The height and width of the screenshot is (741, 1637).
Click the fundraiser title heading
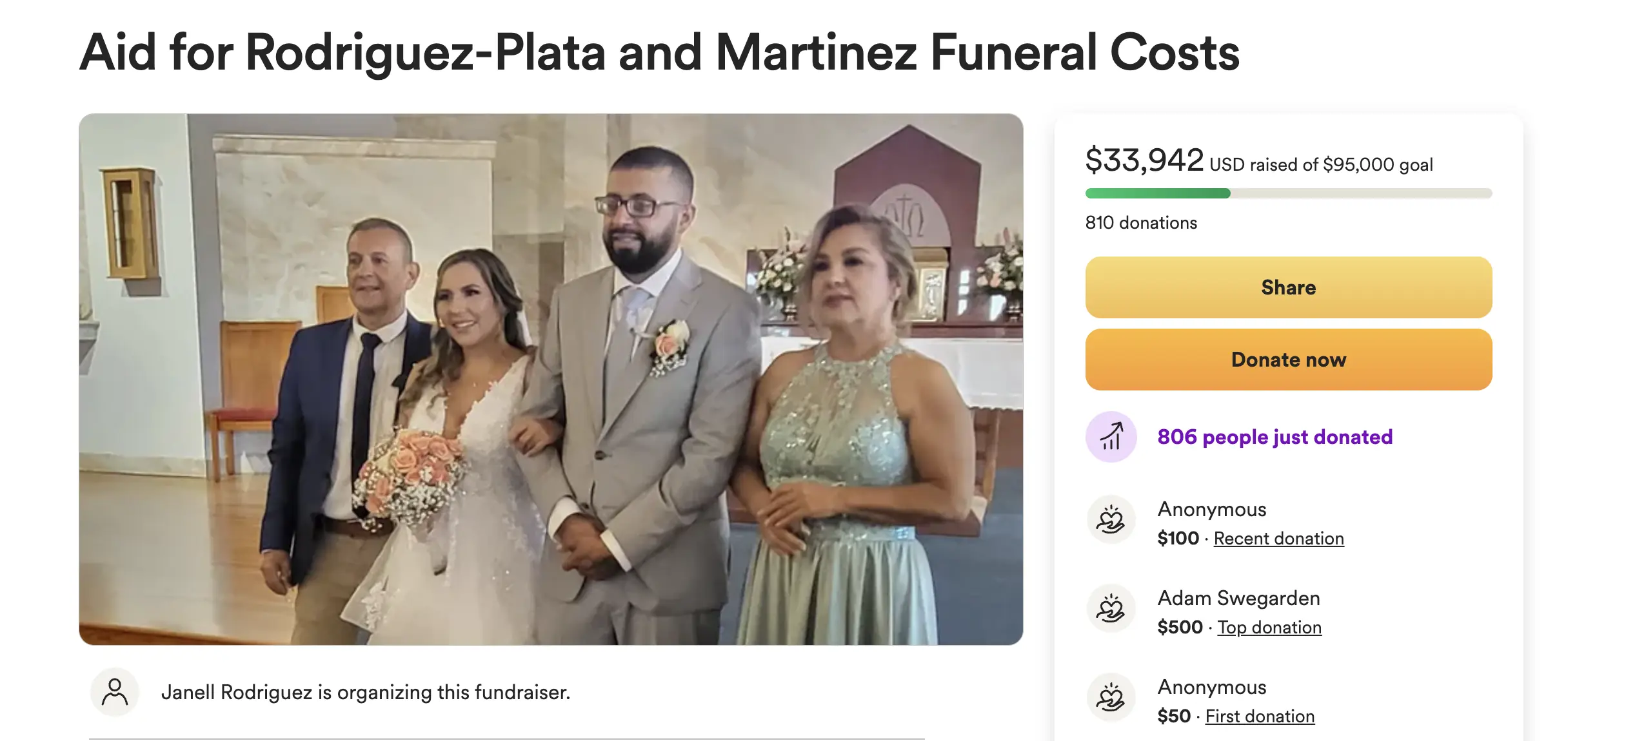point(659,53)
